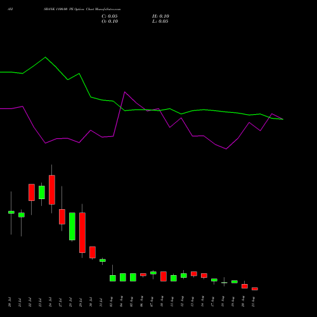Click the green candlestick for 03 Aug
317x317 pixels.
point(113,278)
